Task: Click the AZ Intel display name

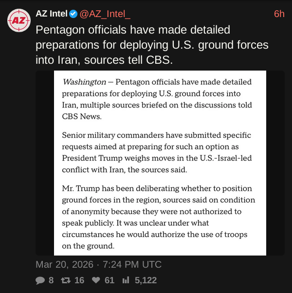Action: click(51, 14)
